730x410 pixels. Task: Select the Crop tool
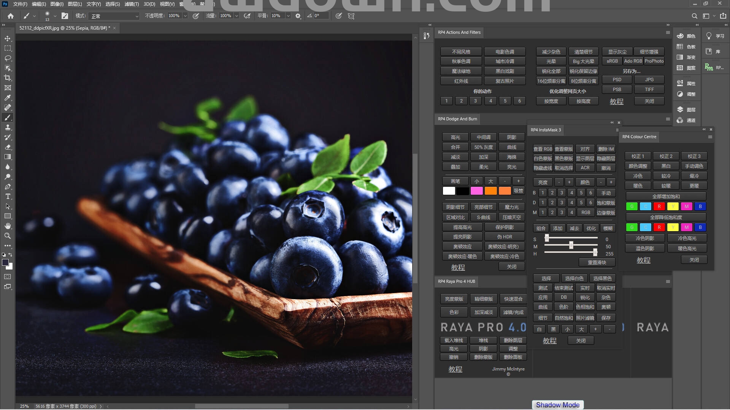pos(8,78)
